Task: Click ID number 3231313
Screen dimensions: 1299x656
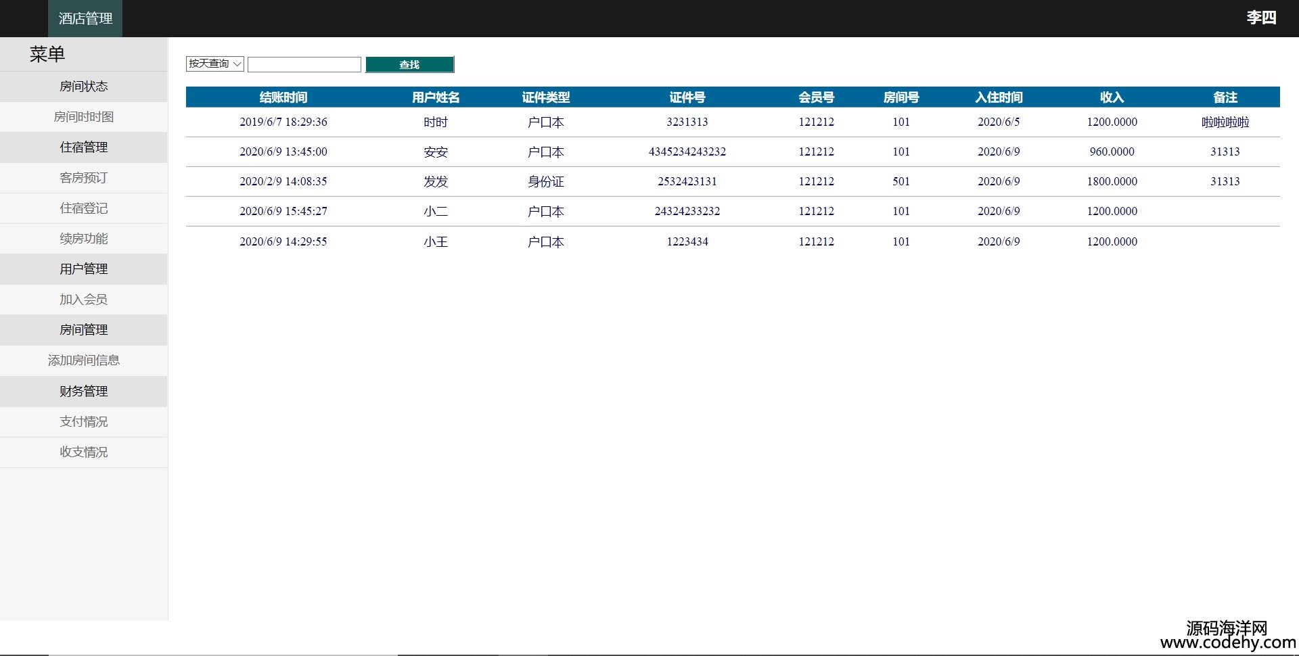Action: [687, 122]
